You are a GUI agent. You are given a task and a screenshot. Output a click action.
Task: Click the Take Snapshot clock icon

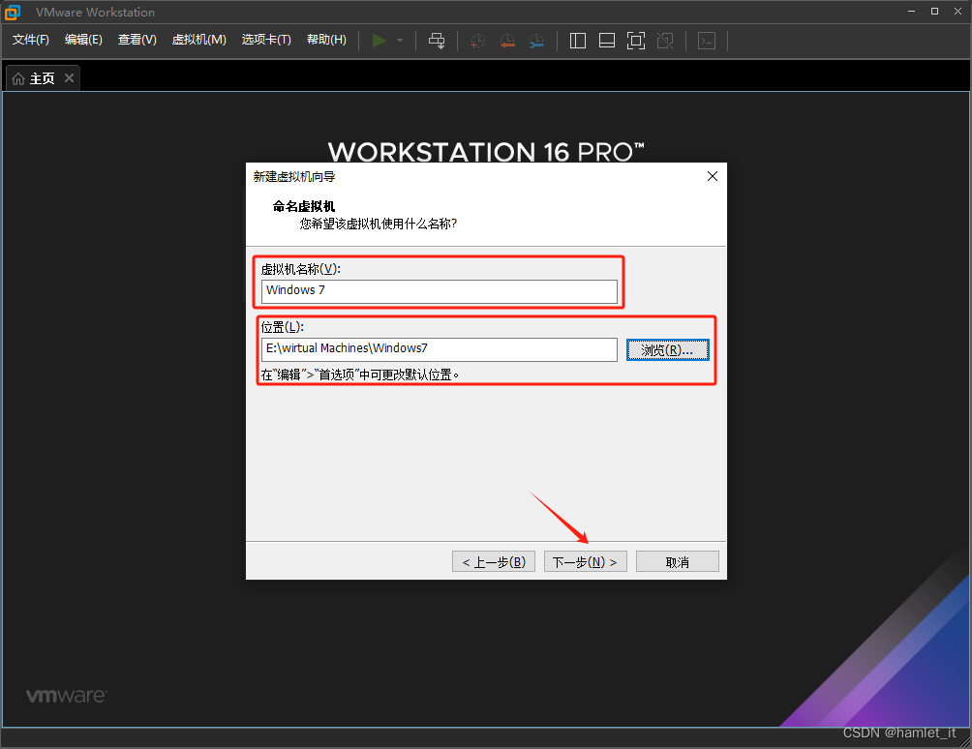(x=477, y=41)
